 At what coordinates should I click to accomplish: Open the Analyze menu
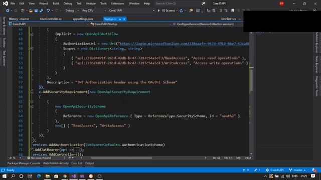pos(91,3)
